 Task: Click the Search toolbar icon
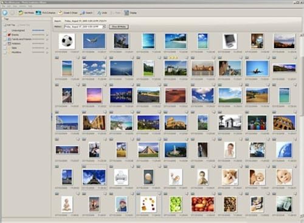click(x=83, y=13)
